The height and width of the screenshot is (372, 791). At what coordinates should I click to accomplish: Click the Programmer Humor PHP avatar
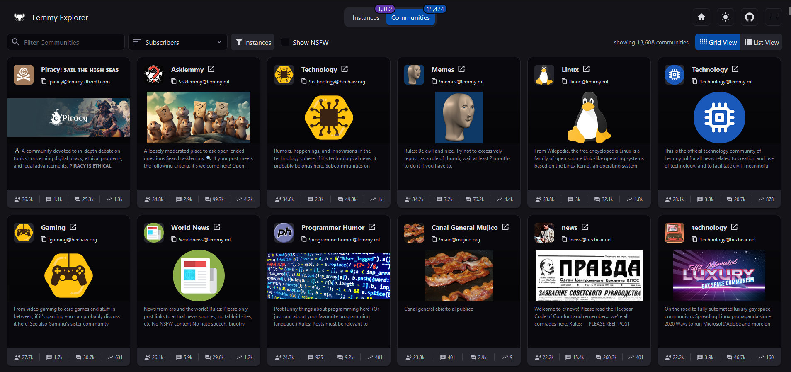(x=284, y=233)
